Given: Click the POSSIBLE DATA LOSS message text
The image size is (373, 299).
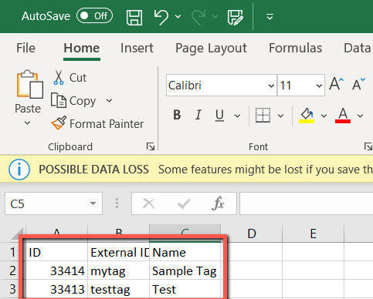Looking at the screenshot, I should coord(93,170).
